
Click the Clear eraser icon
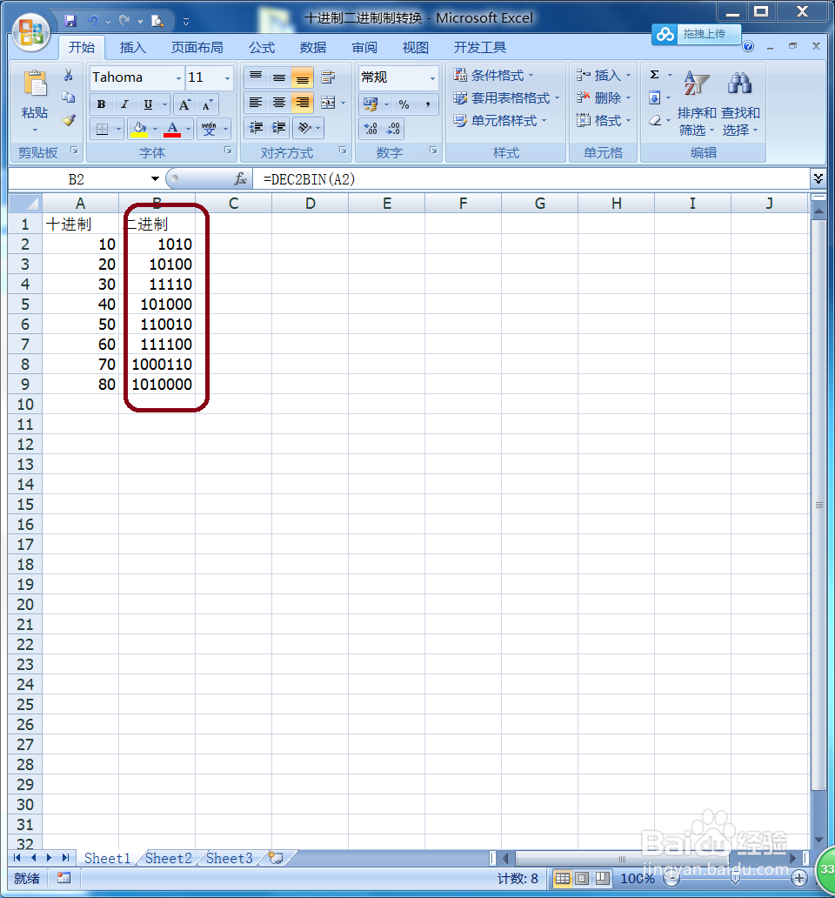click(x=655, y=120)
